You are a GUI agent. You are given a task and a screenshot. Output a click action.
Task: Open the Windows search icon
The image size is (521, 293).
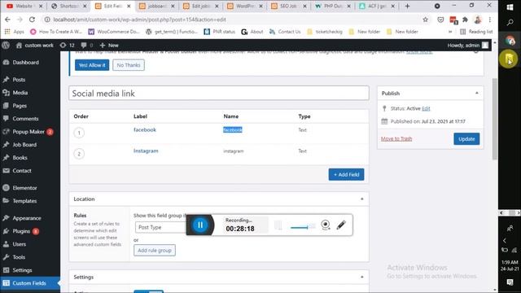pos(510,23)
